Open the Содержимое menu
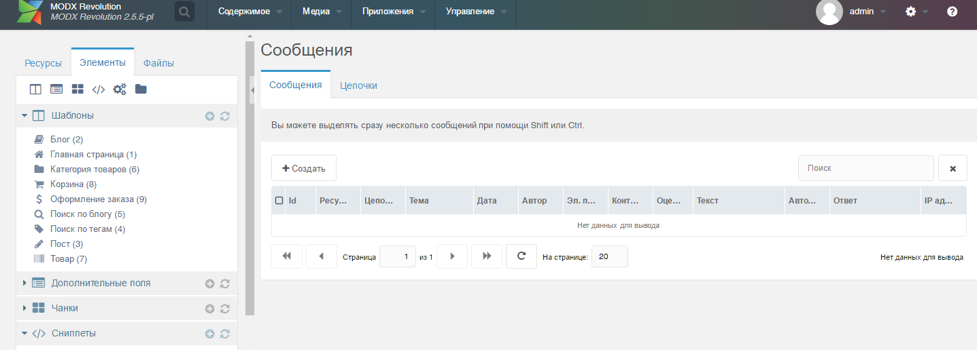The width and height of the screenshot is (977, 350). pos(250,12)
